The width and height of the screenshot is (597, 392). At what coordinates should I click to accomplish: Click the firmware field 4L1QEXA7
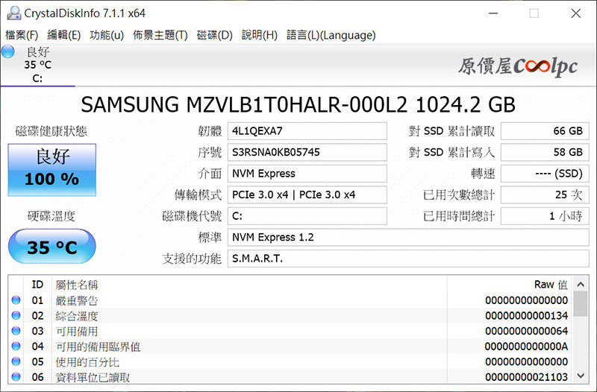307,131
